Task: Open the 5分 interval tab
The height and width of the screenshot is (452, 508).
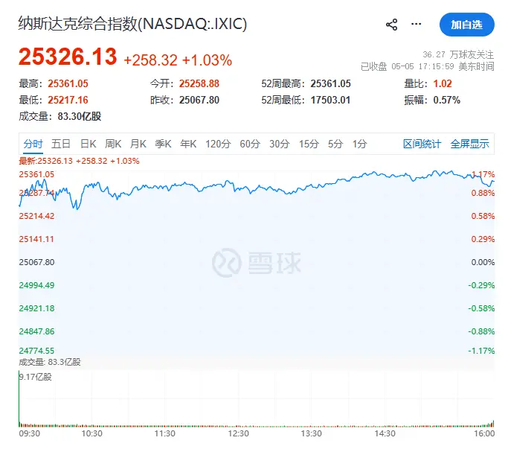Action: (x=335, y=144)
